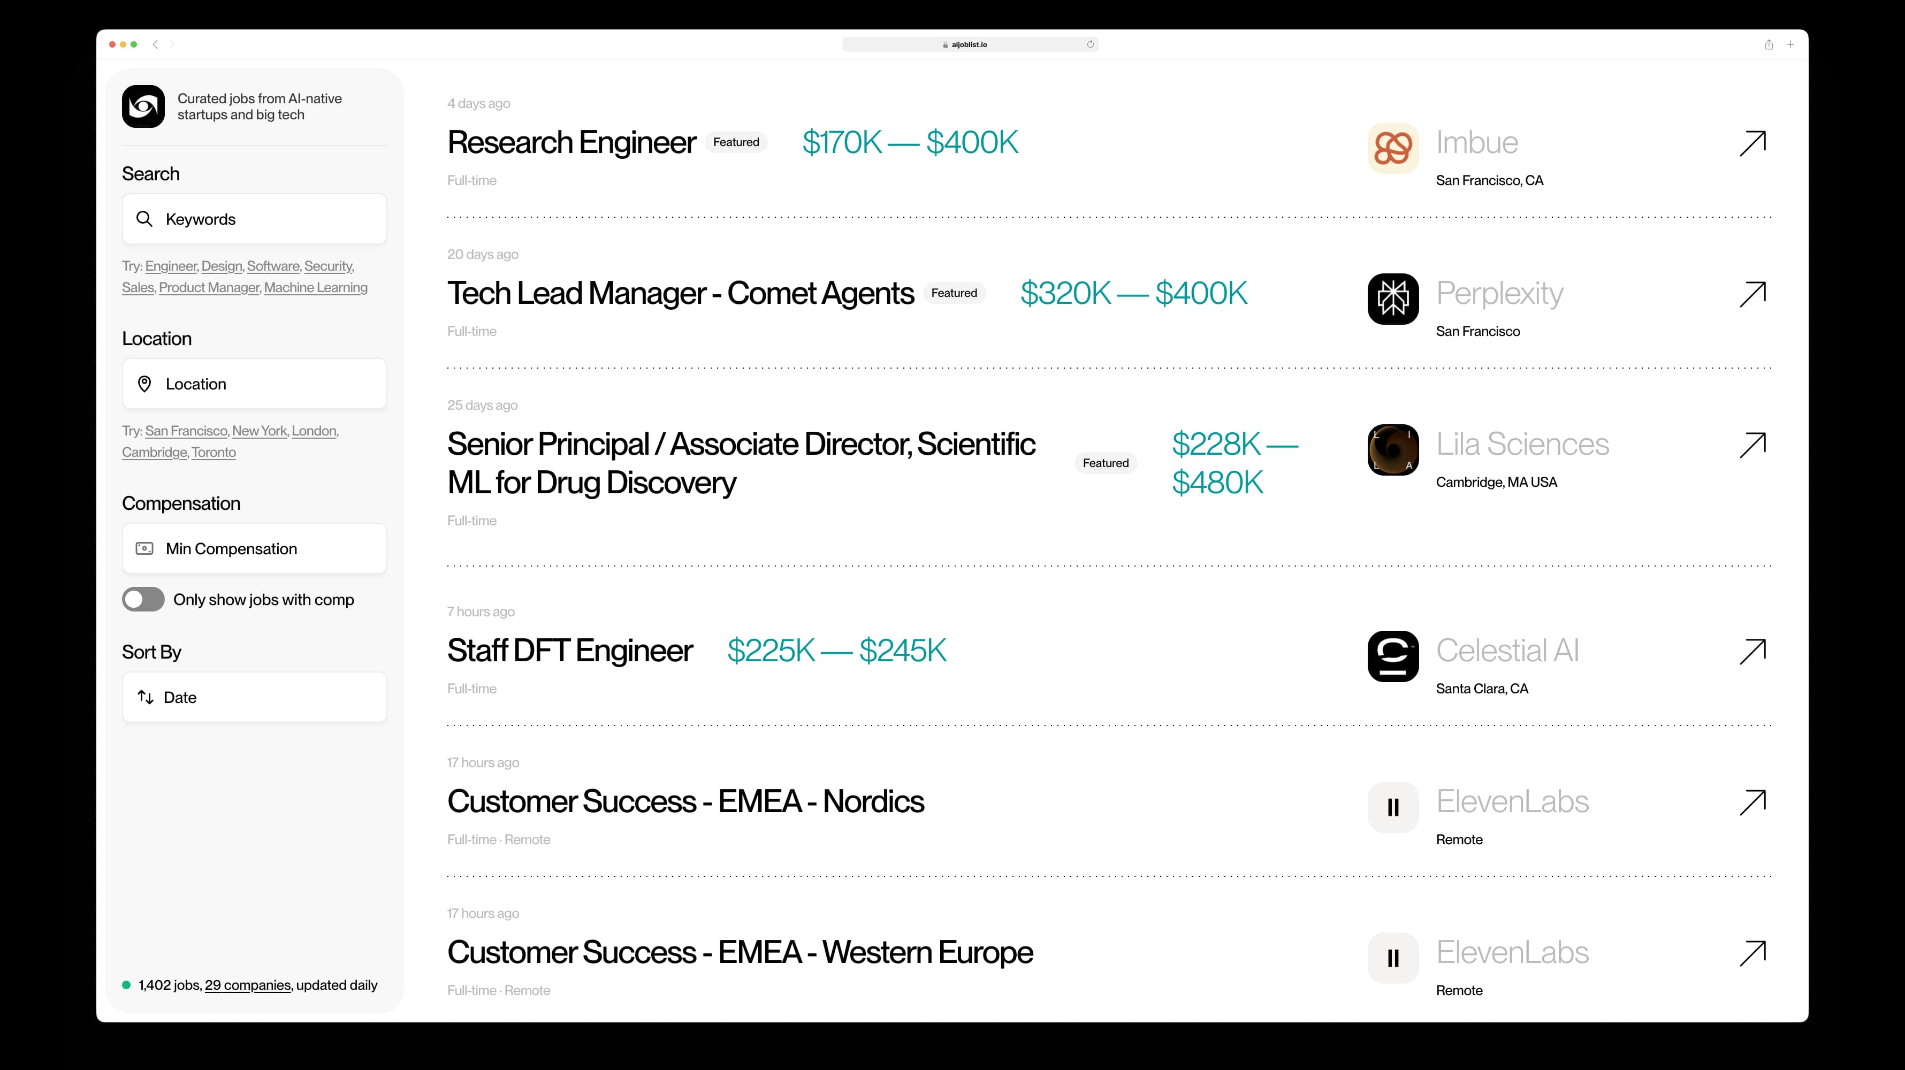Click the '29 companies' link
The height and width of the screenshot is (1070, 1905).
coord(247,985)
